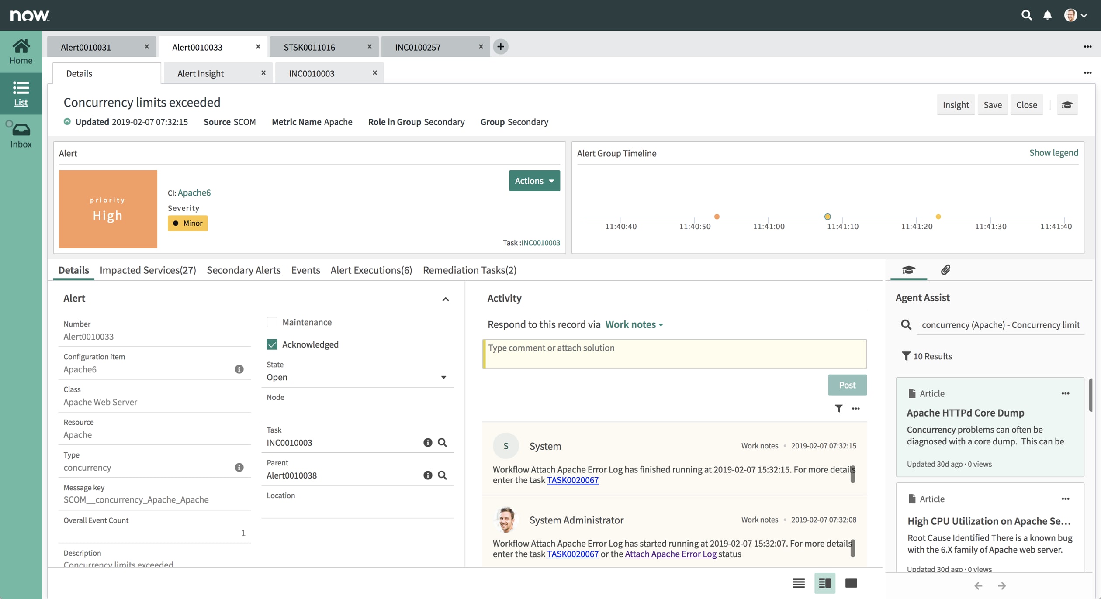The width and height of the screenshot is (1101, 599).
Task: Switch to the Impacted Services(27) tab
Action: click(x=148, y=270)
